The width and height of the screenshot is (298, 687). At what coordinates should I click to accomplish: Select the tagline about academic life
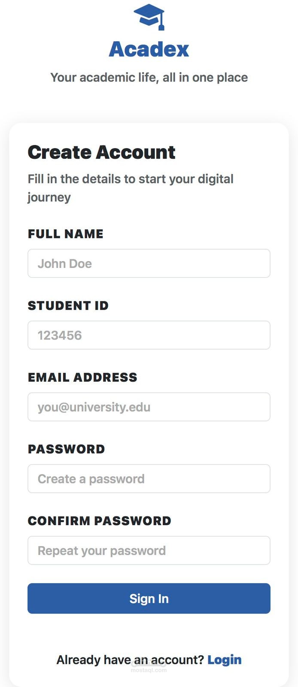click(x=149, y=77)
